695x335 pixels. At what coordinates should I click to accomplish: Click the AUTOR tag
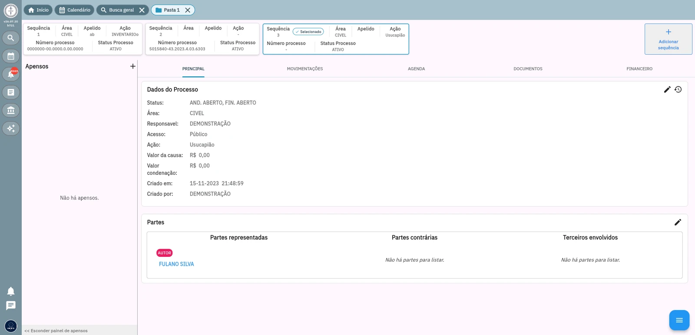tap(164, 253)
